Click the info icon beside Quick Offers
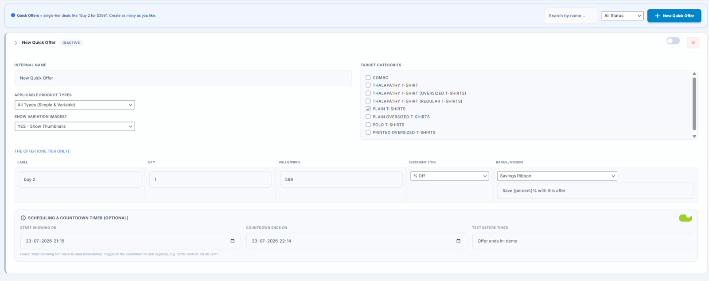709x281 pixels. coord(13,15)
